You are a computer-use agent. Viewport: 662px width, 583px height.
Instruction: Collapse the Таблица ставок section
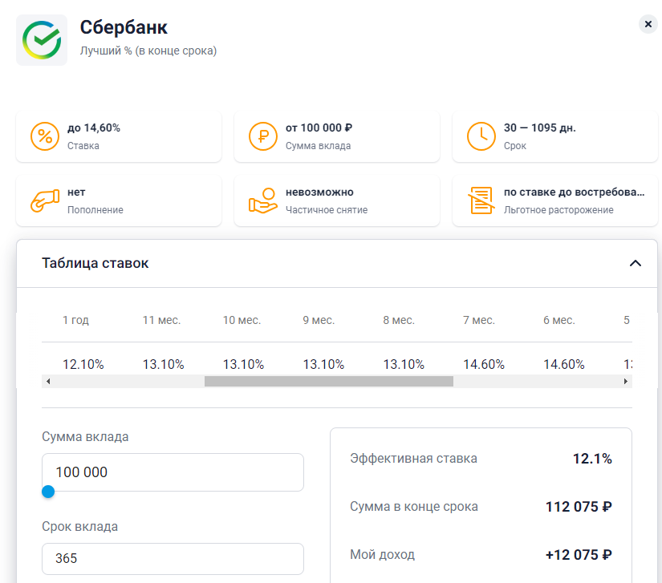coord(636,263)
